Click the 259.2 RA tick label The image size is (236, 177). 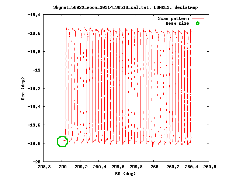[81, 167]
